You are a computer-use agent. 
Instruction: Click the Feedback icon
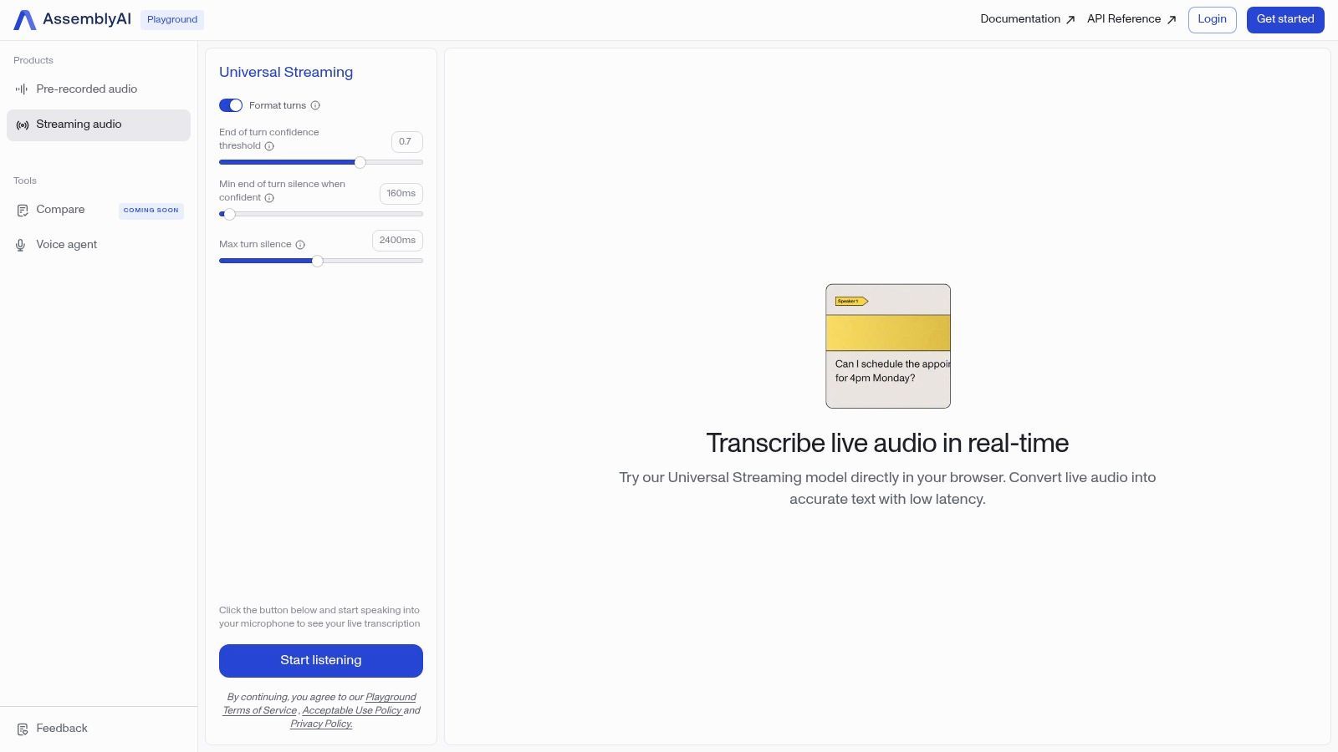click(x=22, y=728)
